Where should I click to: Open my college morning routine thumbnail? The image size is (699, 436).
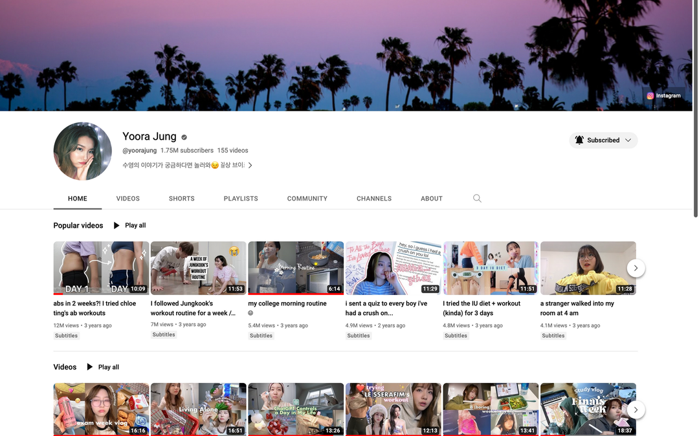point(296,268)
